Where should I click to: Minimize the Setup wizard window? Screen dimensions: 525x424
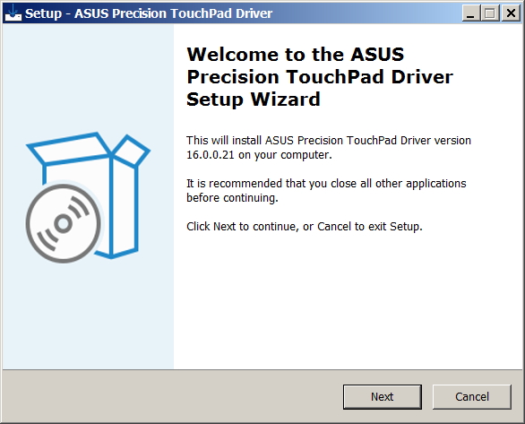tap(470, 13)
